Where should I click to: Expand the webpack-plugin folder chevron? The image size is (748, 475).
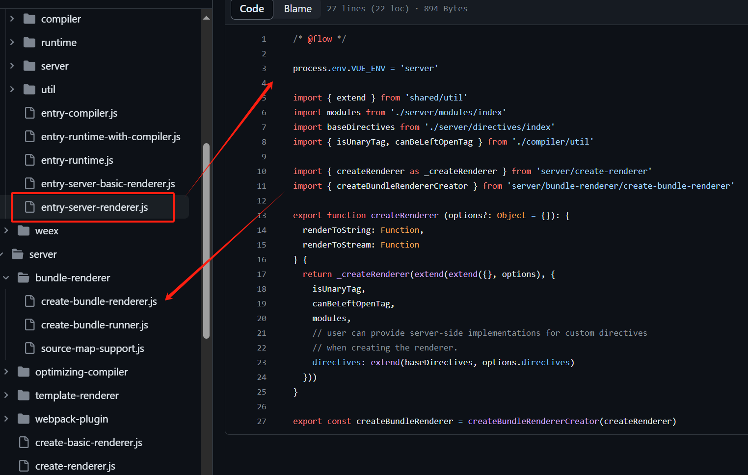6,419
